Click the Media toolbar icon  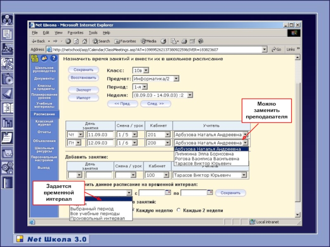(148, 41)
